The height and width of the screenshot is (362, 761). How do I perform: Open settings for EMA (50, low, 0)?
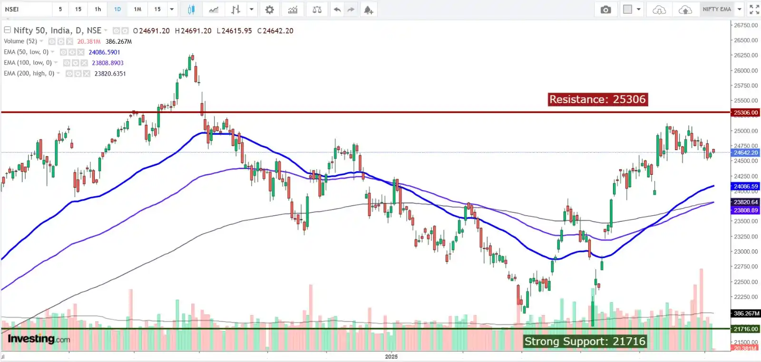(72, 52)
